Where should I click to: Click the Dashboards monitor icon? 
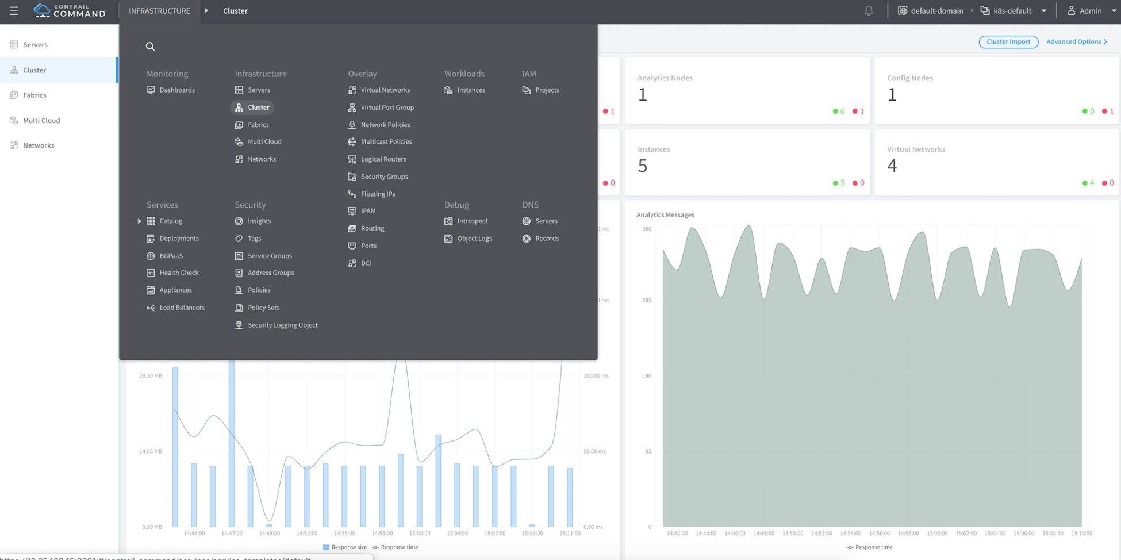151,90
